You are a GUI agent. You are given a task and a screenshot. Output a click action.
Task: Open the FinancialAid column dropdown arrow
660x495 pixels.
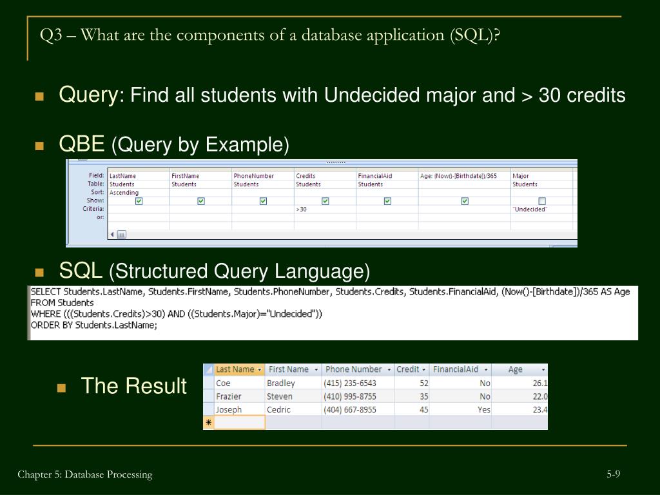(x=485, y=370)
